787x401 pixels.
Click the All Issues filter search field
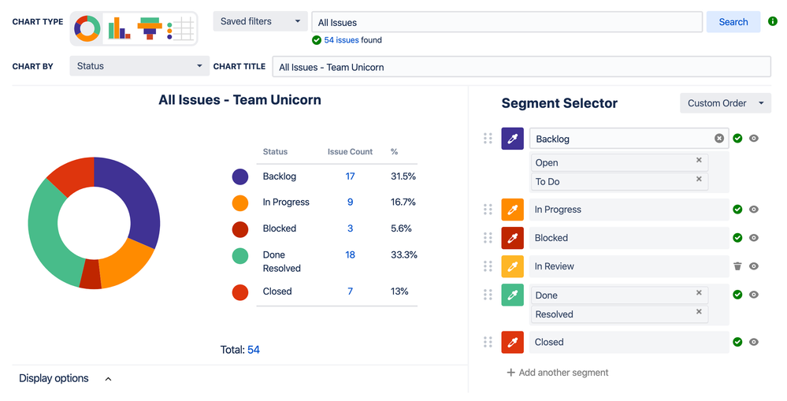tap(507, 22)
